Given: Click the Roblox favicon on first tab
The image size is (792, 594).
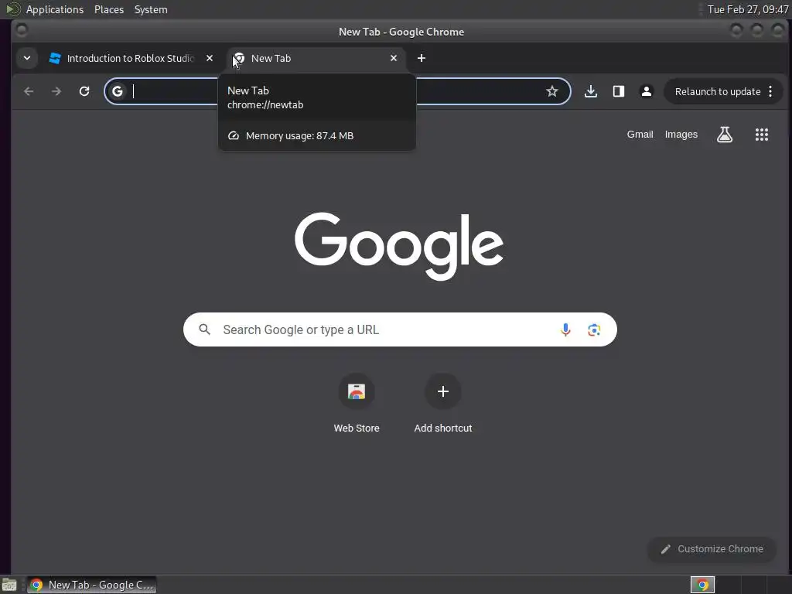Looking at the screenshot, I should tap(55, 58).
